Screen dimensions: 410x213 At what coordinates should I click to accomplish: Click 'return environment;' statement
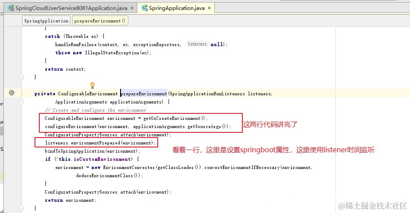(x=70, y=200)
